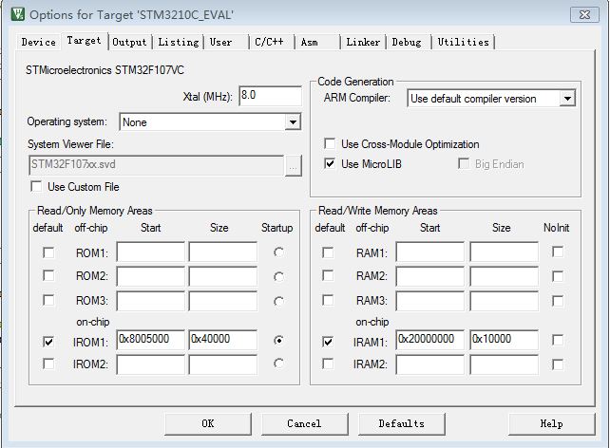
Task: Click the IROM1 Start address field
Action: pos(150,340)
